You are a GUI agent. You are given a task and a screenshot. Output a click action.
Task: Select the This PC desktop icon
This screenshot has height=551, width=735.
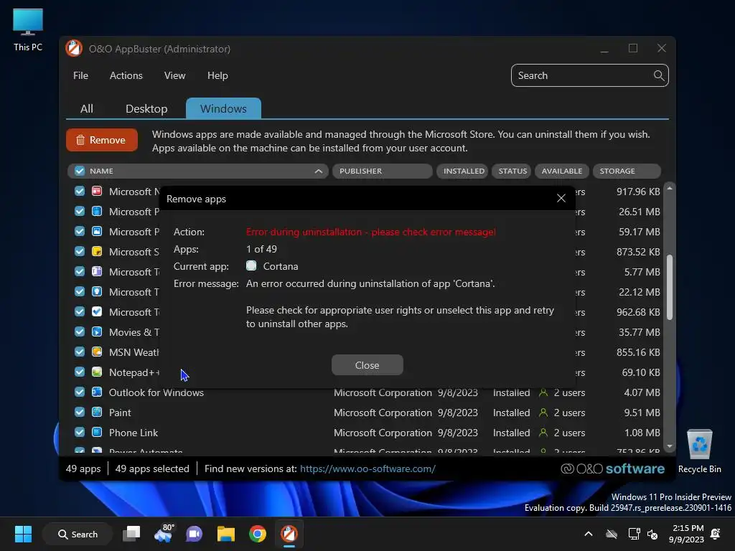coord(28,29)
